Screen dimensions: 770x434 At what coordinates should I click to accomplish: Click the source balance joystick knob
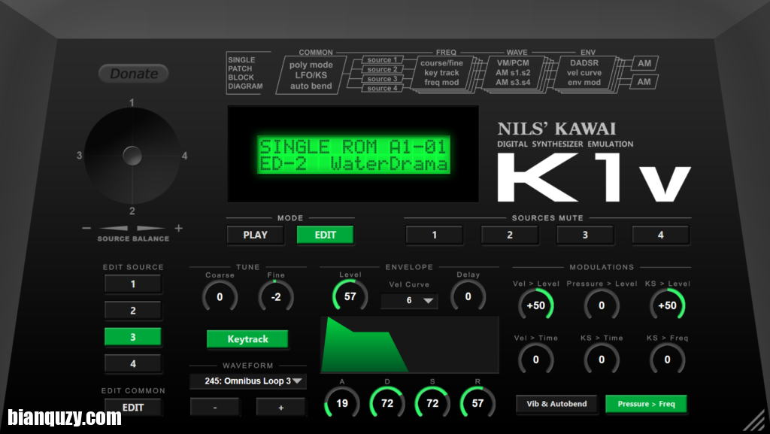[132, 156]
